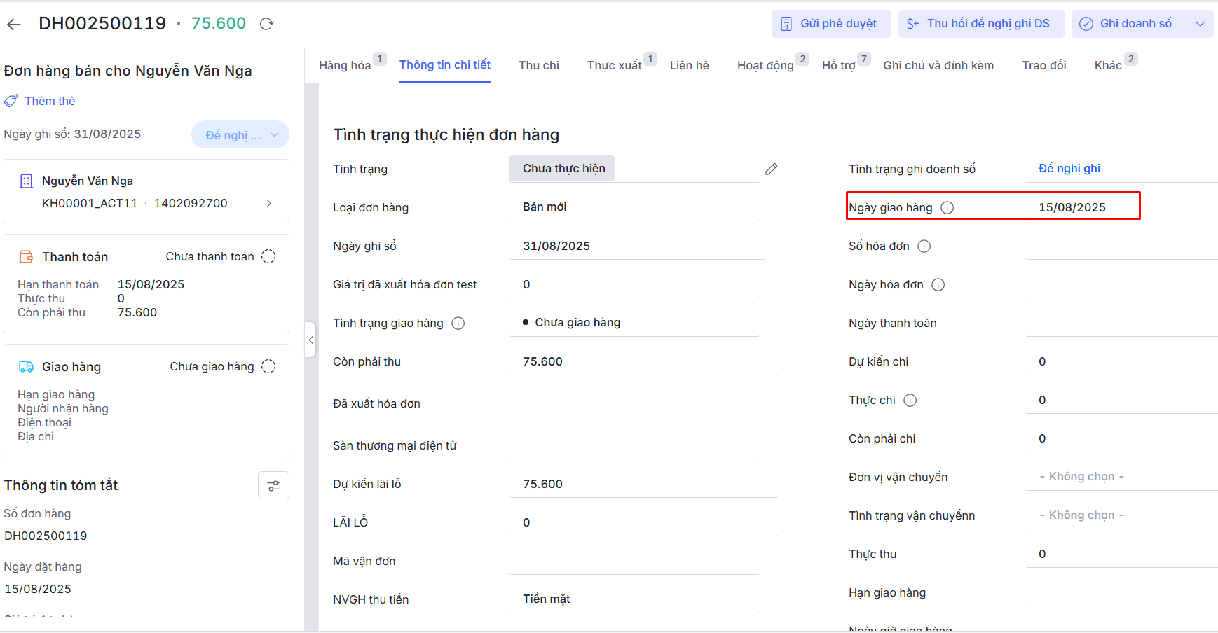
Task: Switch to the Hàng hóa tab
Action: tap(345, 65)
